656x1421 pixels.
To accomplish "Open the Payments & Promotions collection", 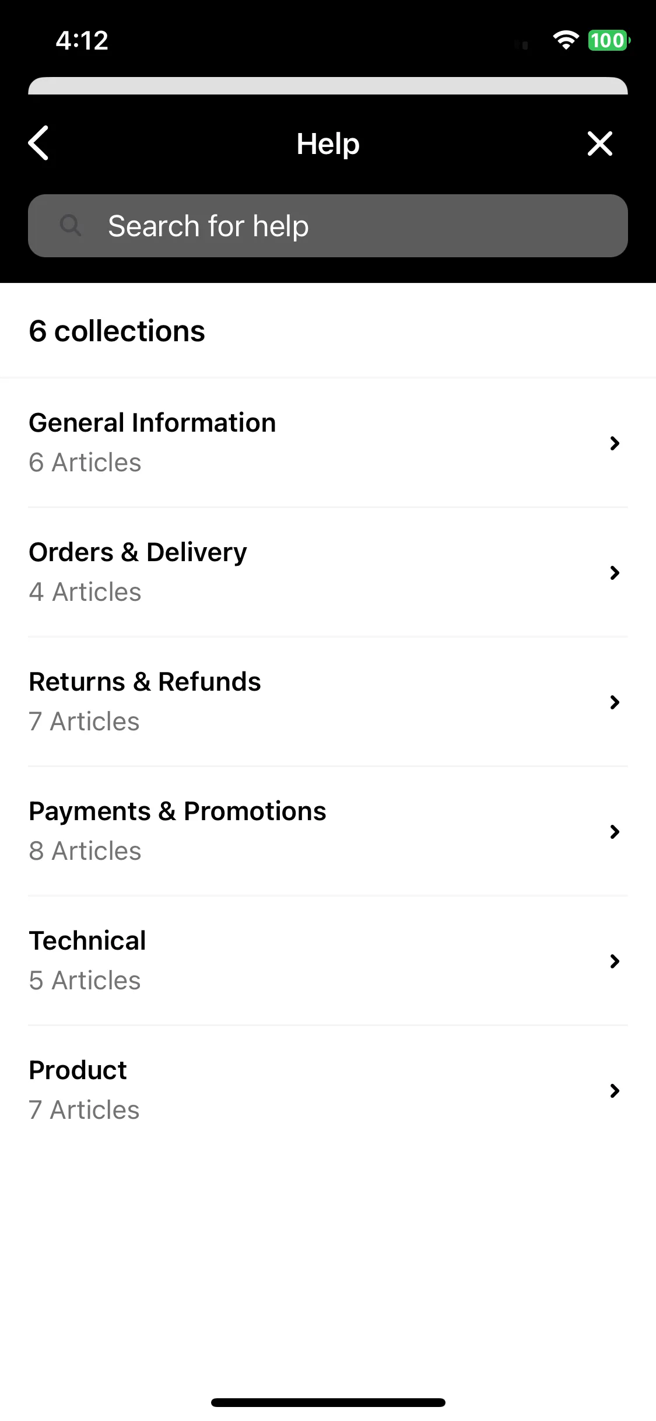I will (x=328, y=831).
